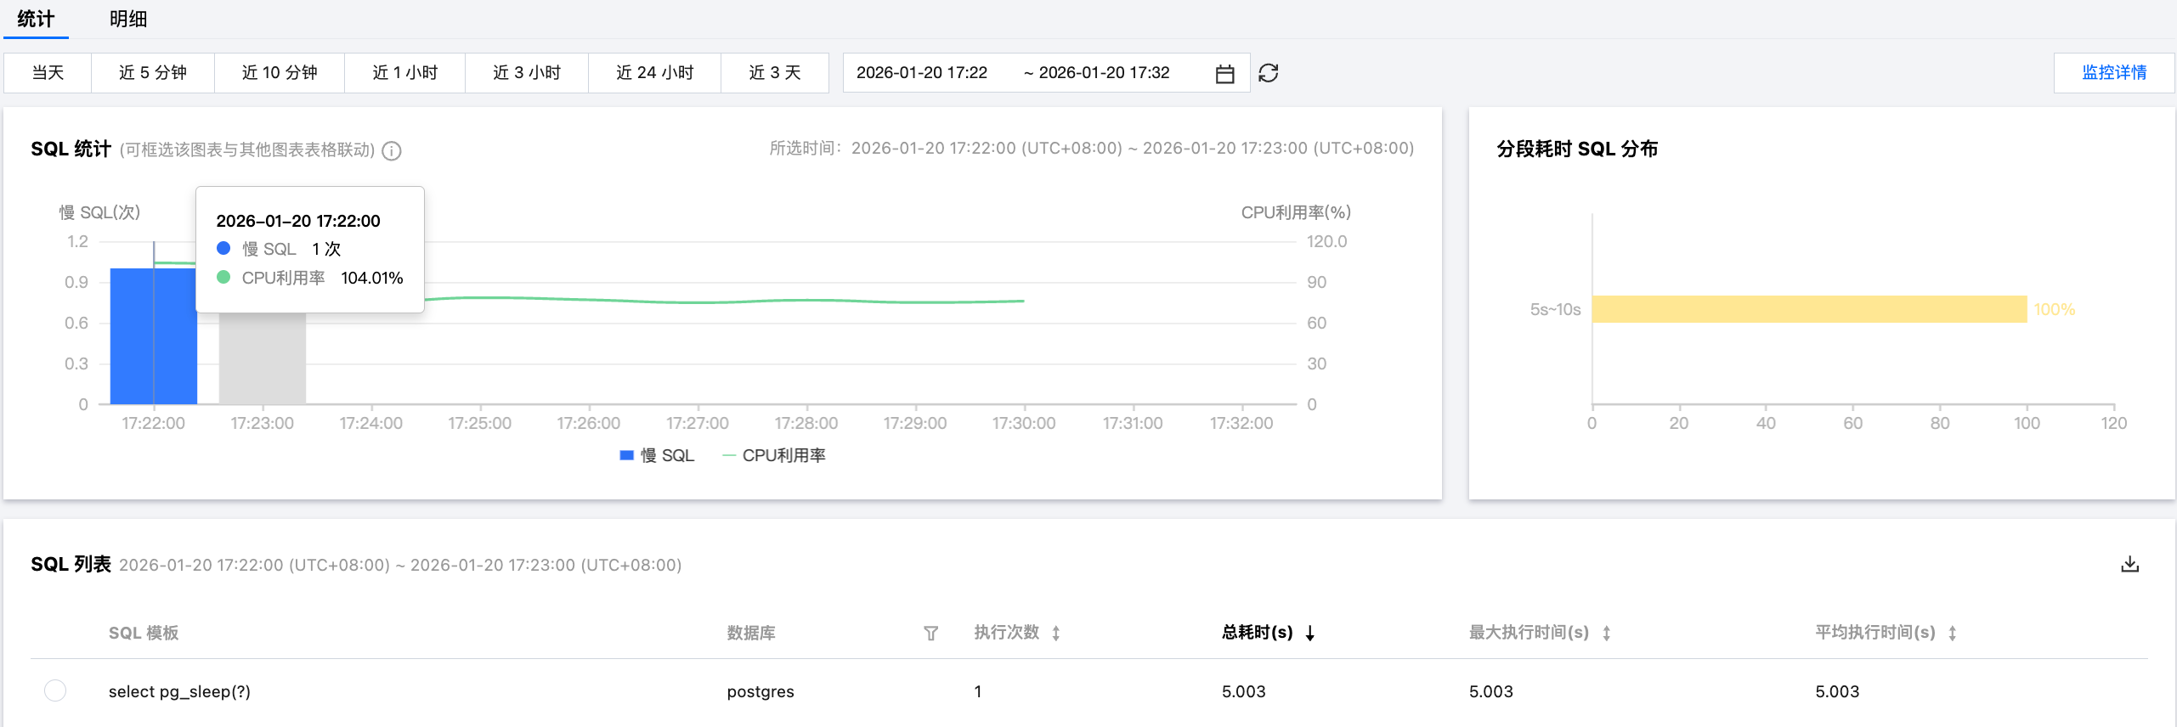Open the 监控详情 link

coord(2114,73)
